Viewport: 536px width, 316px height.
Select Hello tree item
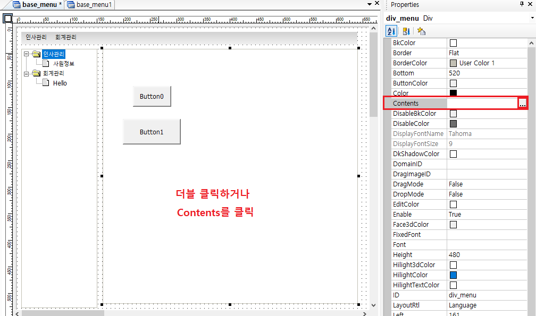(60, 83)
